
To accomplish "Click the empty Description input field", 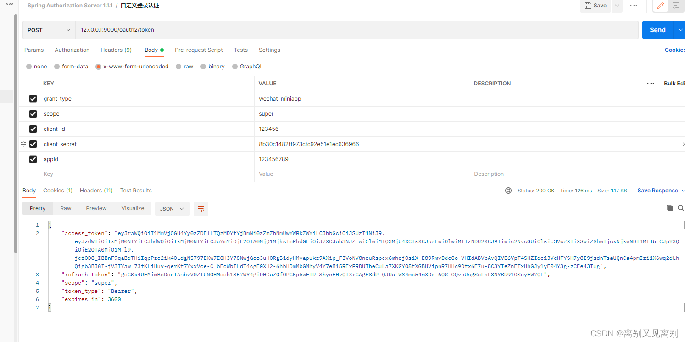I will tap(577, 174).
